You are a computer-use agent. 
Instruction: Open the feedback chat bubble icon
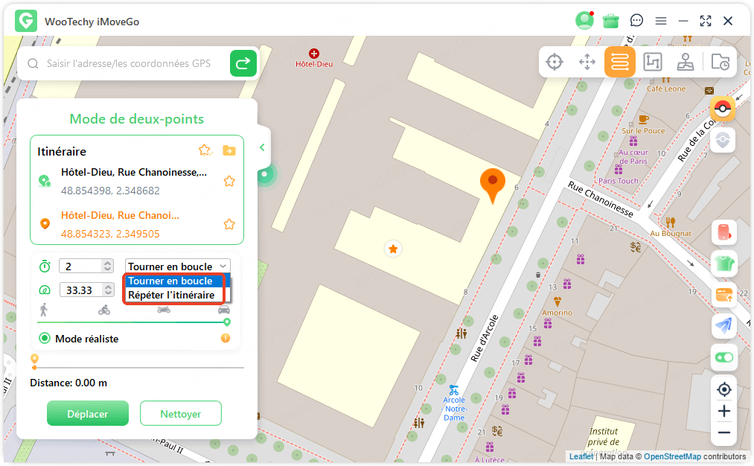[636, 21]
